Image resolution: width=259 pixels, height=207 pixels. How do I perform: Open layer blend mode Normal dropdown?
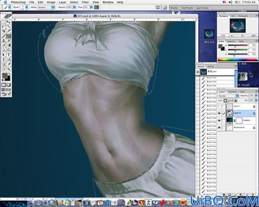228,96
